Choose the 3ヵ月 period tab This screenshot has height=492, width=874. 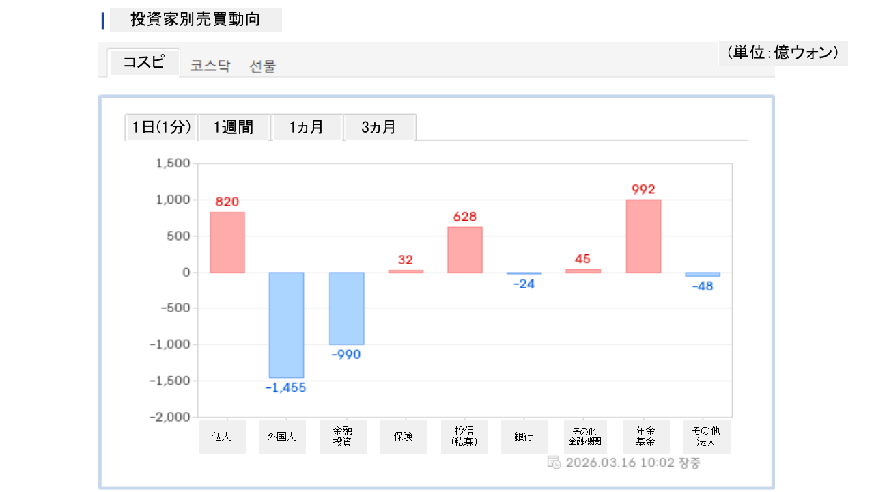(379, 127)
